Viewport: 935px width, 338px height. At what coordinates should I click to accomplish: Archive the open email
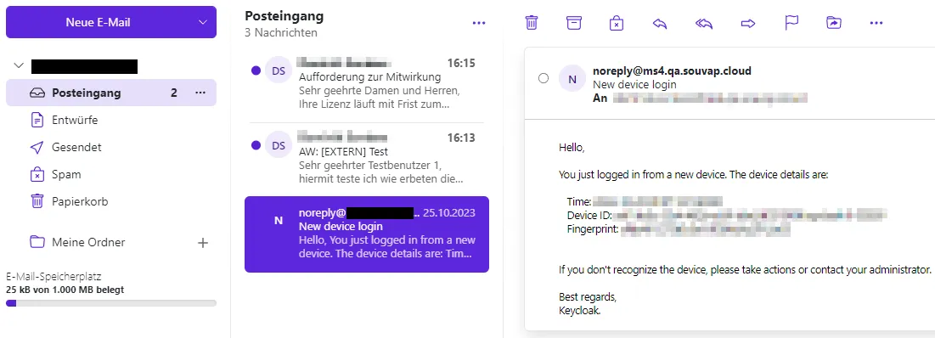[x=573, y=23]
